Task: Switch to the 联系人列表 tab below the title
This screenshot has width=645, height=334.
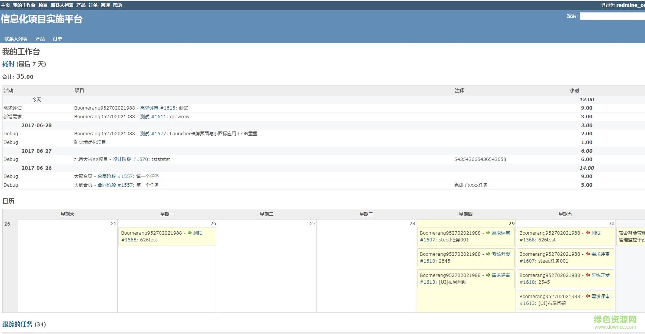Action: pyautogui.click(x=16, y=39)
